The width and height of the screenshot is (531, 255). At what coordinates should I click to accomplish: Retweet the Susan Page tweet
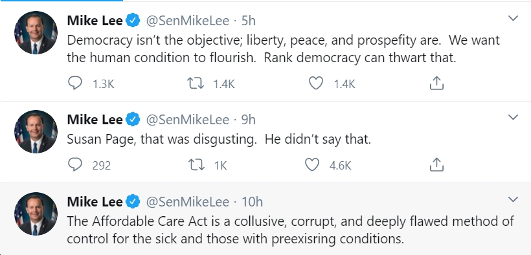click(196, 165)
